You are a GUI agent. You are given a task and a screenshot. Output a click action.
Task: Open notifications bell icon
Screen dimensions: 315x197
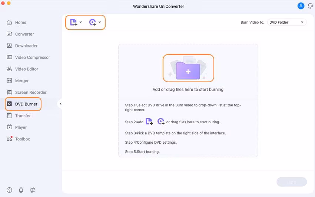pos(21,190)
